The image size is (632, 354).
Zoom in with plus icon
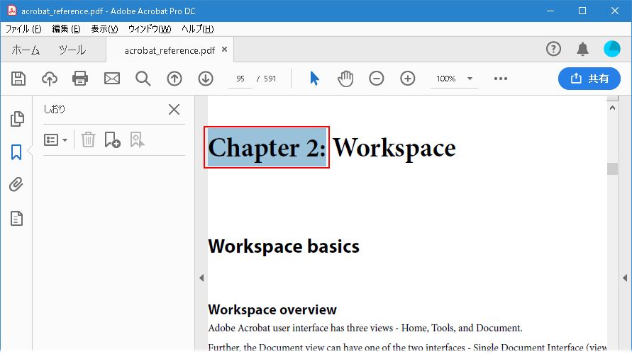coord(407,79)
